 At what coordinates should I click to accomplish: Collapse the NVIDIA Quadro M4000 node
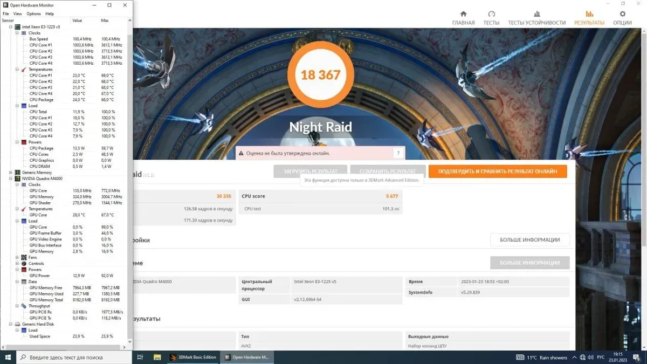(11, 178)
